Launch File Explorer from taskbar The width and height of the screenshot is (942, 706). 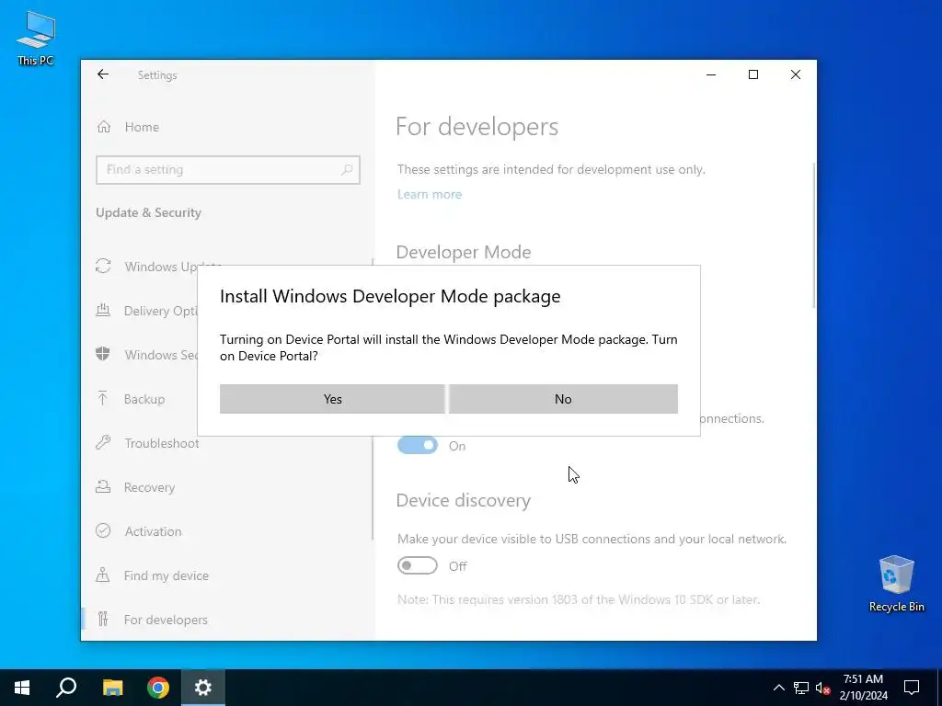(112, 688)
